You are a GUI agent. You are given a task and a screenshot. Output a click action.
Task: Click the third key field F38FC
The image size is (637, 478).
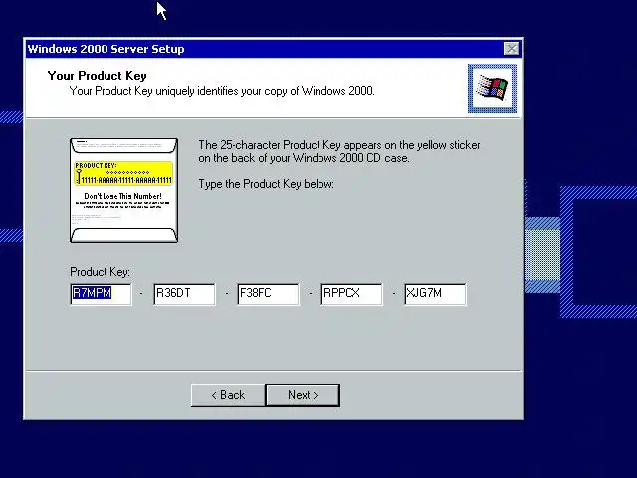pos(268,294)
